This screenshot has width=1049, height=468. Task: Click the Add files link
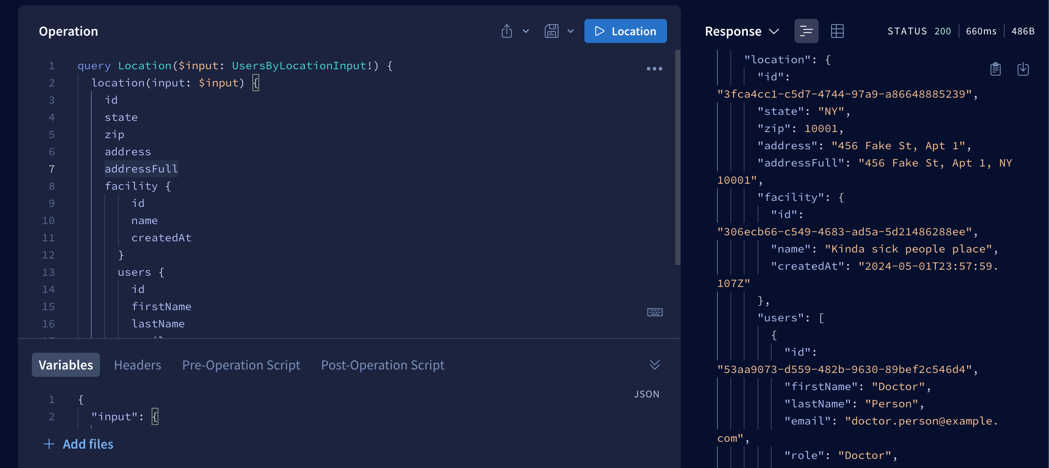pos(88,444)
